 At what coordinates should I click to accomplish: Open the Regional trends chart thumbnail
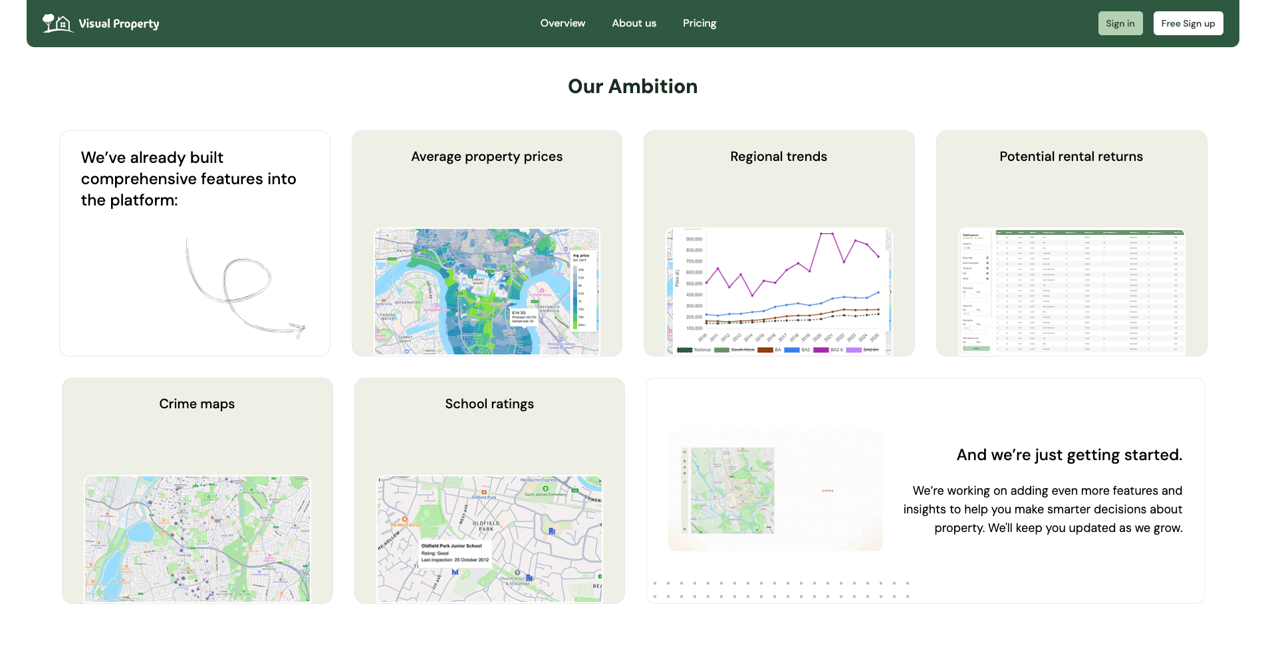tap(779, 291)
